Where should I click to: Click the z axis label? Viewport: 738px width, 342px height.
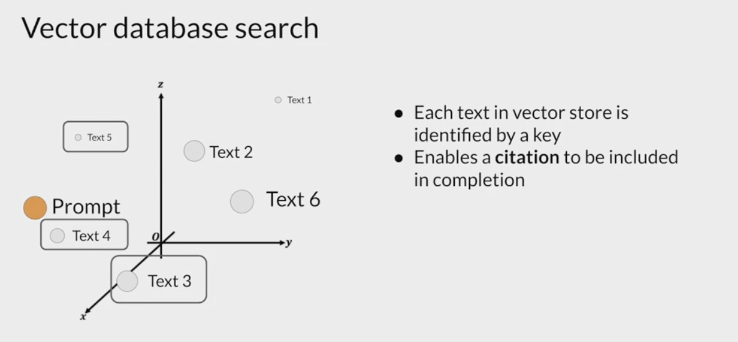click(161, 84)
